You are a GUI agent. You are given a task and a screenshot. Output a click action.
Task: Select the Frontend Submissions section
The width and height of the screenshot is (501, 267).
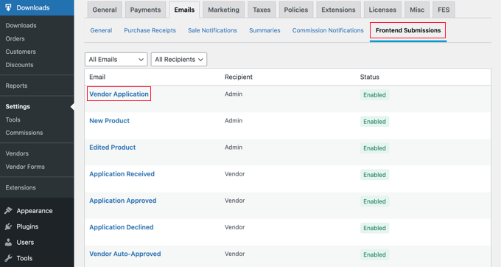408,30
